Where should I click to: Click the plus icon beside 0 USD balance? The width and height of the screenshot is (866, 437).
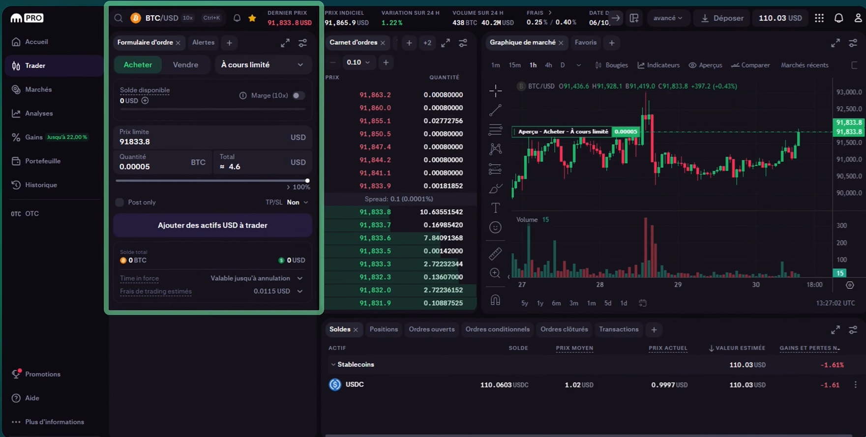145,100
